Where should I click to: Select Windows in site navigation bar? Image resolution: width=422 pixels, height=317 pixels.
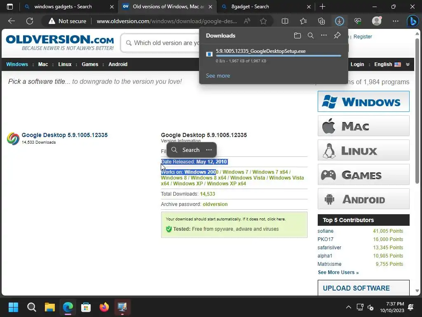tap(17, 64)
